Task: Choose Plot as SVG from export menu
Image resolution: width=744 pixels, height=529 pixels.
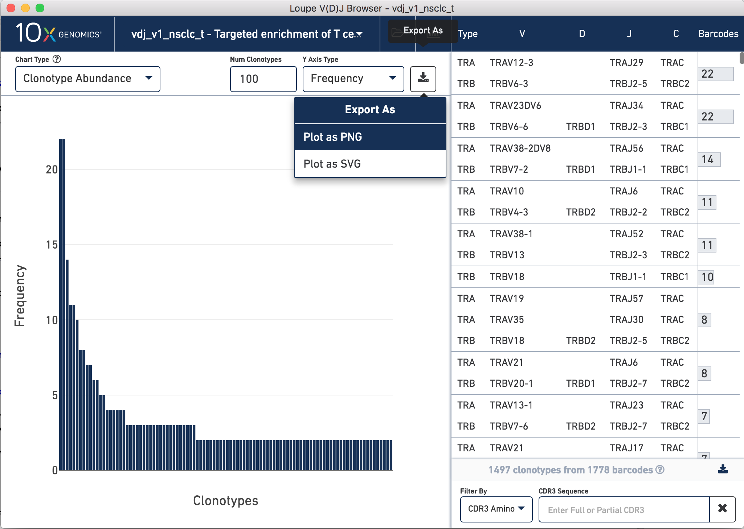Action: [x=369, y=164]
